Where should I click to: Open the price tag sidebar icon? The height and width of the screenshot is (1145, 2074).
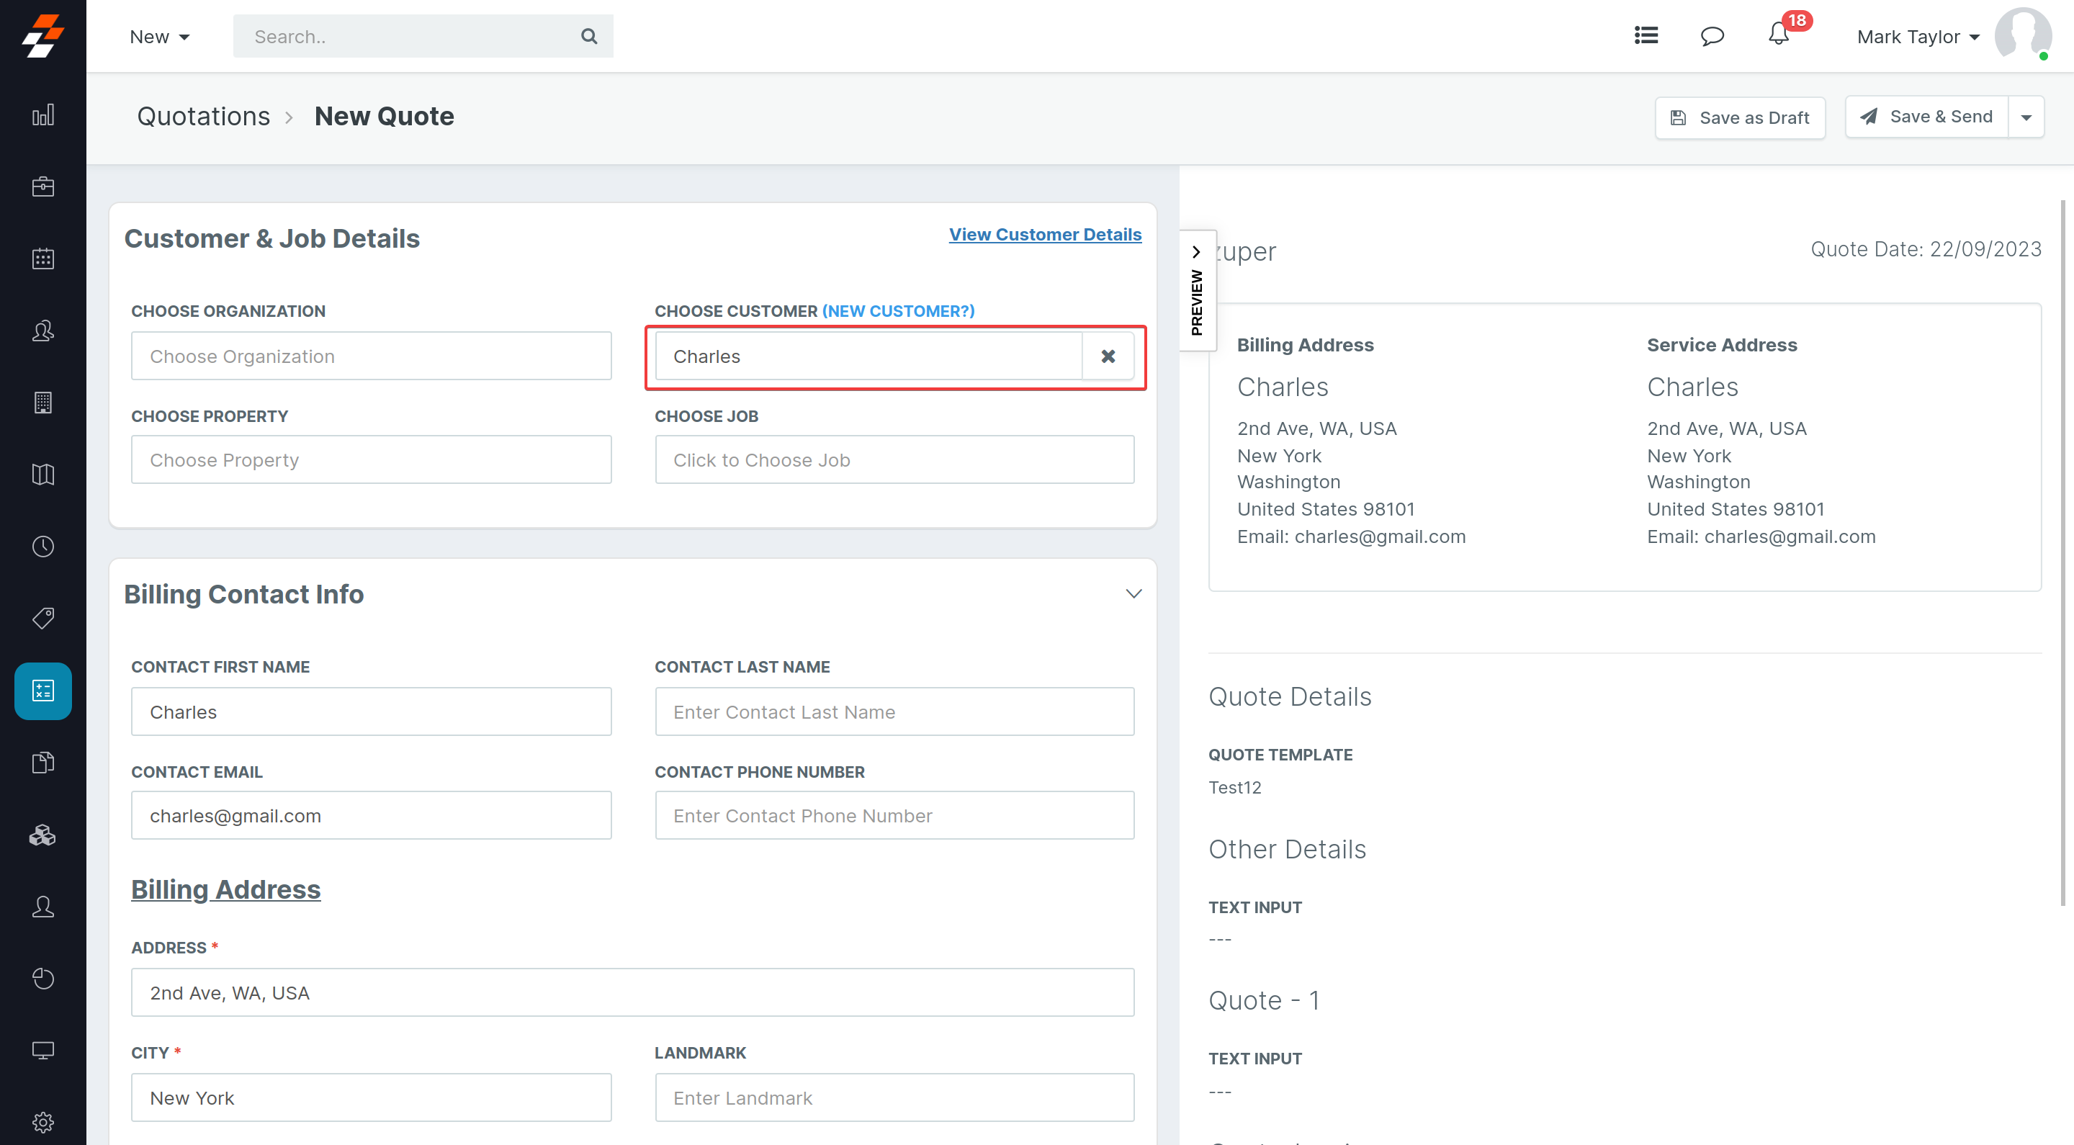[42, 618]
